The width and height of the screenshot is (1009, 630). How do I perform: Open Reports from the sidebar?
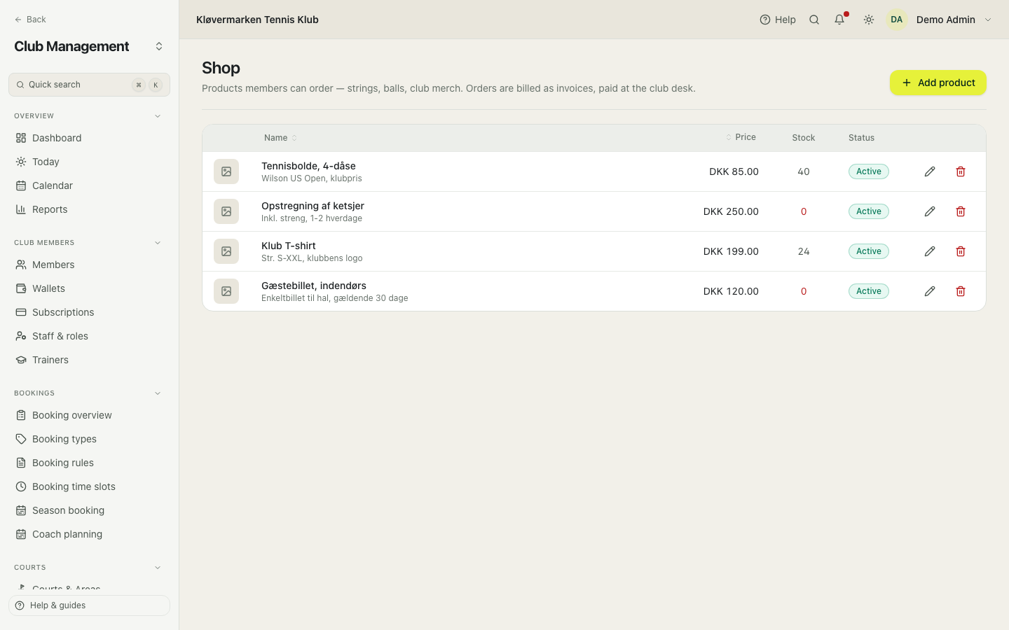[x=89, y=209]
